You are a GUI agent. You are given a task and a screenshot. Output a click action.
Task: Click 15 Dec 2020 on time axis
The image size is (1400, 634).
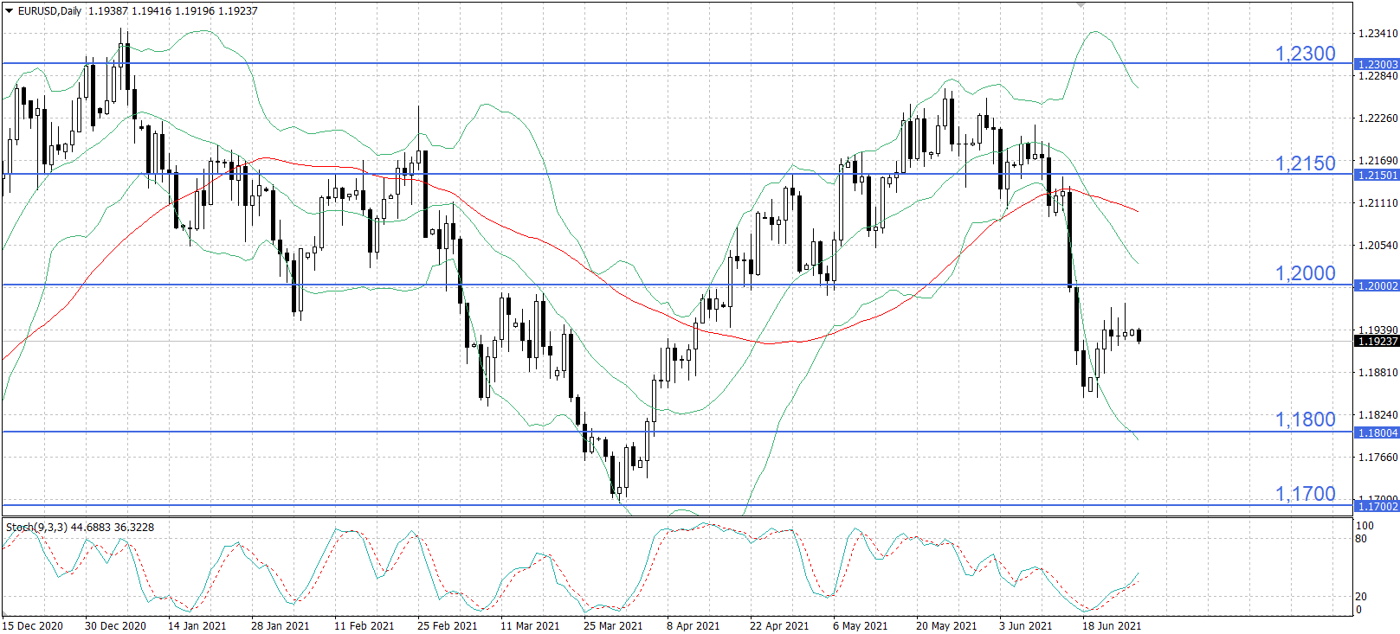[x=33, y=626]
